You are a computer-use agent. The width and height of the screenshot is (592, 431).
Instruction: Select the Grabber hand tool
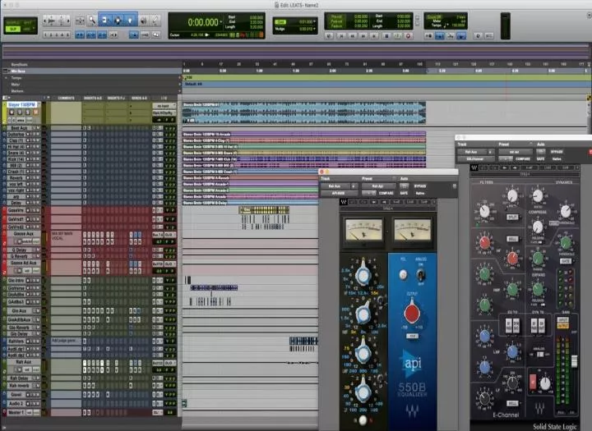130,21
